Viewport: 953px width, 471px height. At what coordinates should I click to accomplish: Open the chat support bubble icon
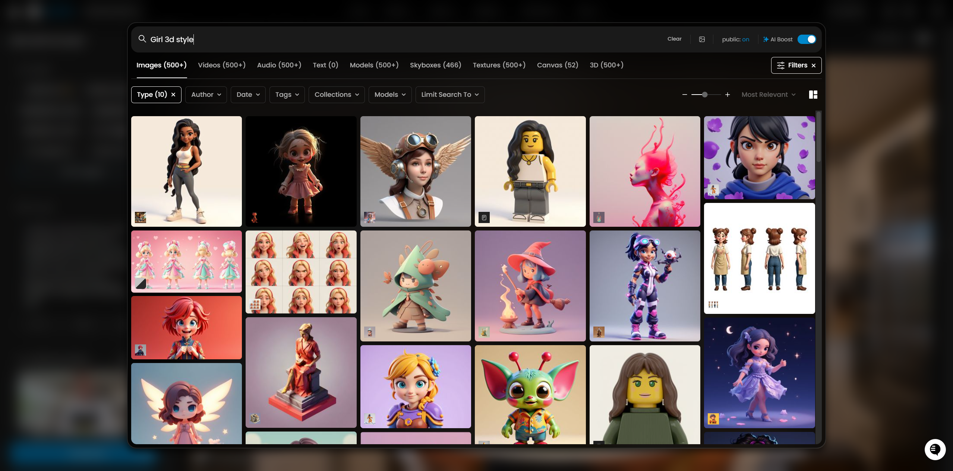(x=935, y=449)
